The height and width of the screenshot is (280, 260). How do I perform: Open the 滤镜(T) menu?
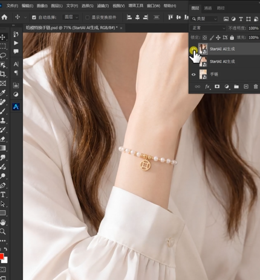coord(103,6)
